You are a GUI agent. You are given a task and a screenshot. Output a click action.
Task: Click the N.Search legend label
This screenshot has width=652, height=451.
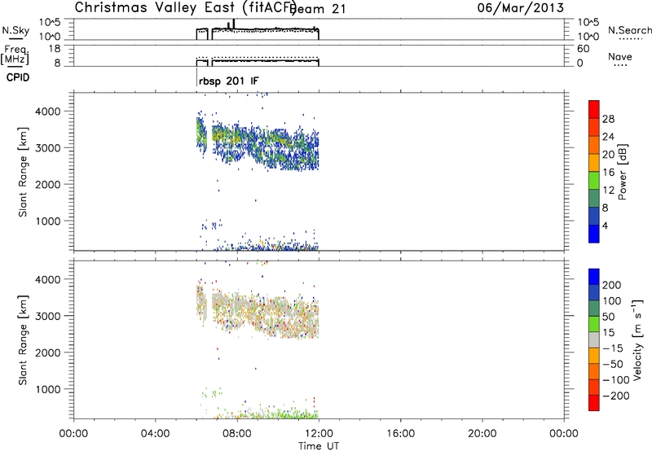630,30
